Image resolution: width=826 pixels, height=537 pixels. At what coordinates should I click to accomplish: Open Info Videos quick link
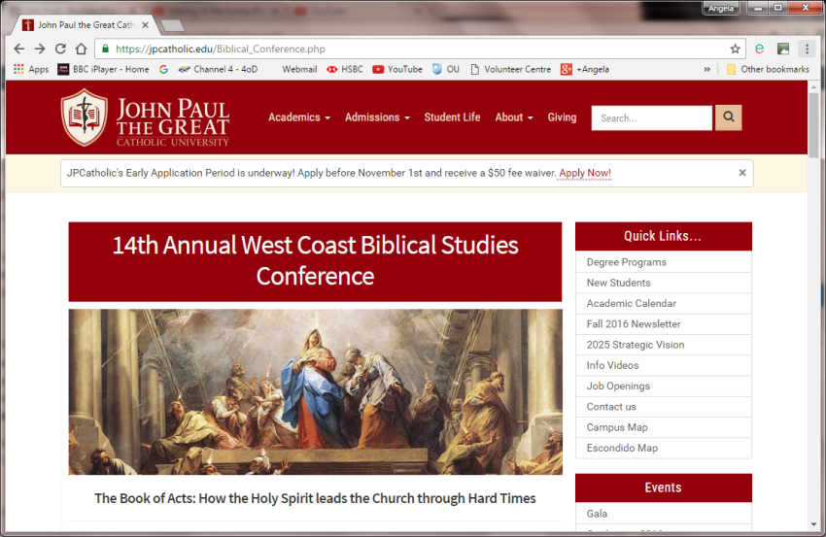pos(663,365)
